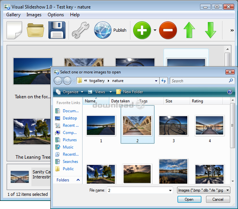Screen dimensions: 238x209
Task: Sort by Rating column header
Action: click(206, 101)
